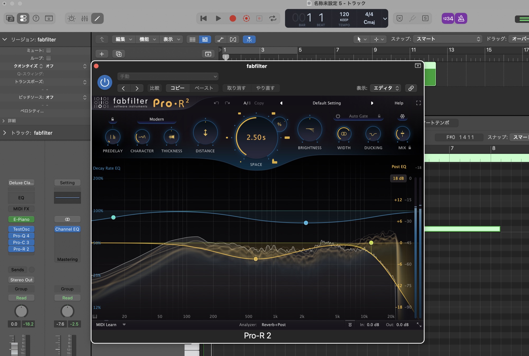Start playback with the Play button
Viewport: 529px width, 356px height.
[218, 18]
